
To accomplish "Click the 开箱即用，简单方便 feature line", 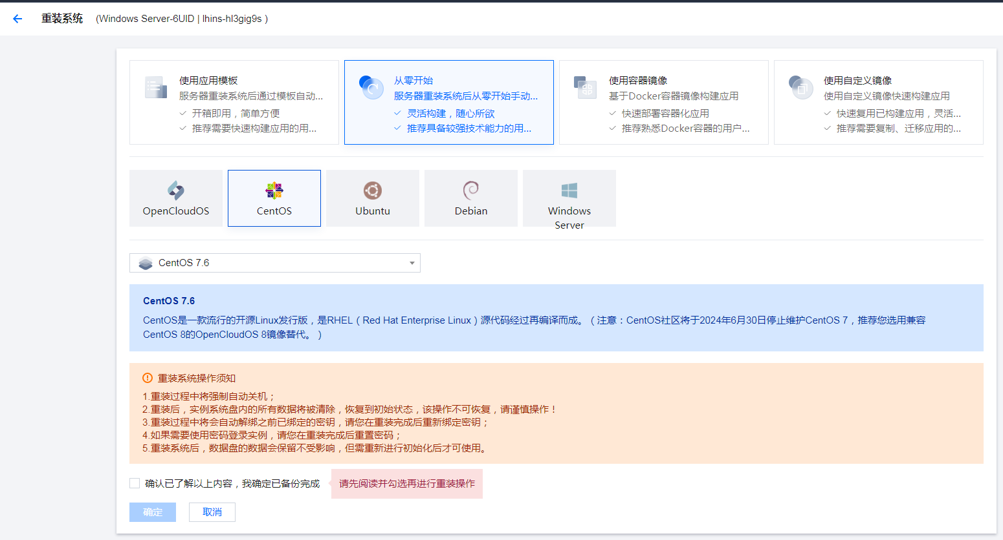I will pyautogui.click(x=236, y=113).
